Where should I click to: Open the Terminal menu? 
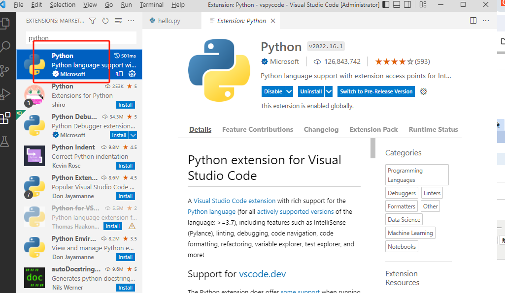(x=152, y=5)
